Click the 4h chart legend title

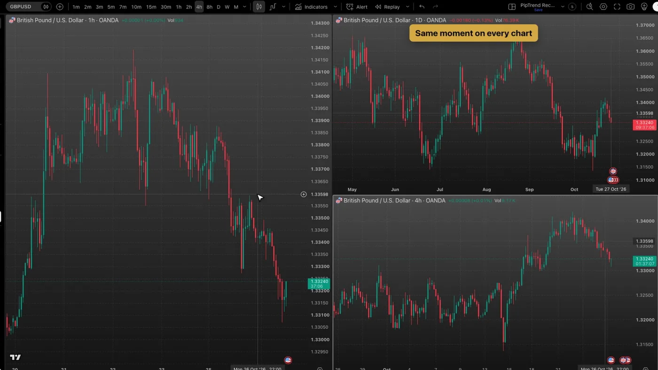394,200
